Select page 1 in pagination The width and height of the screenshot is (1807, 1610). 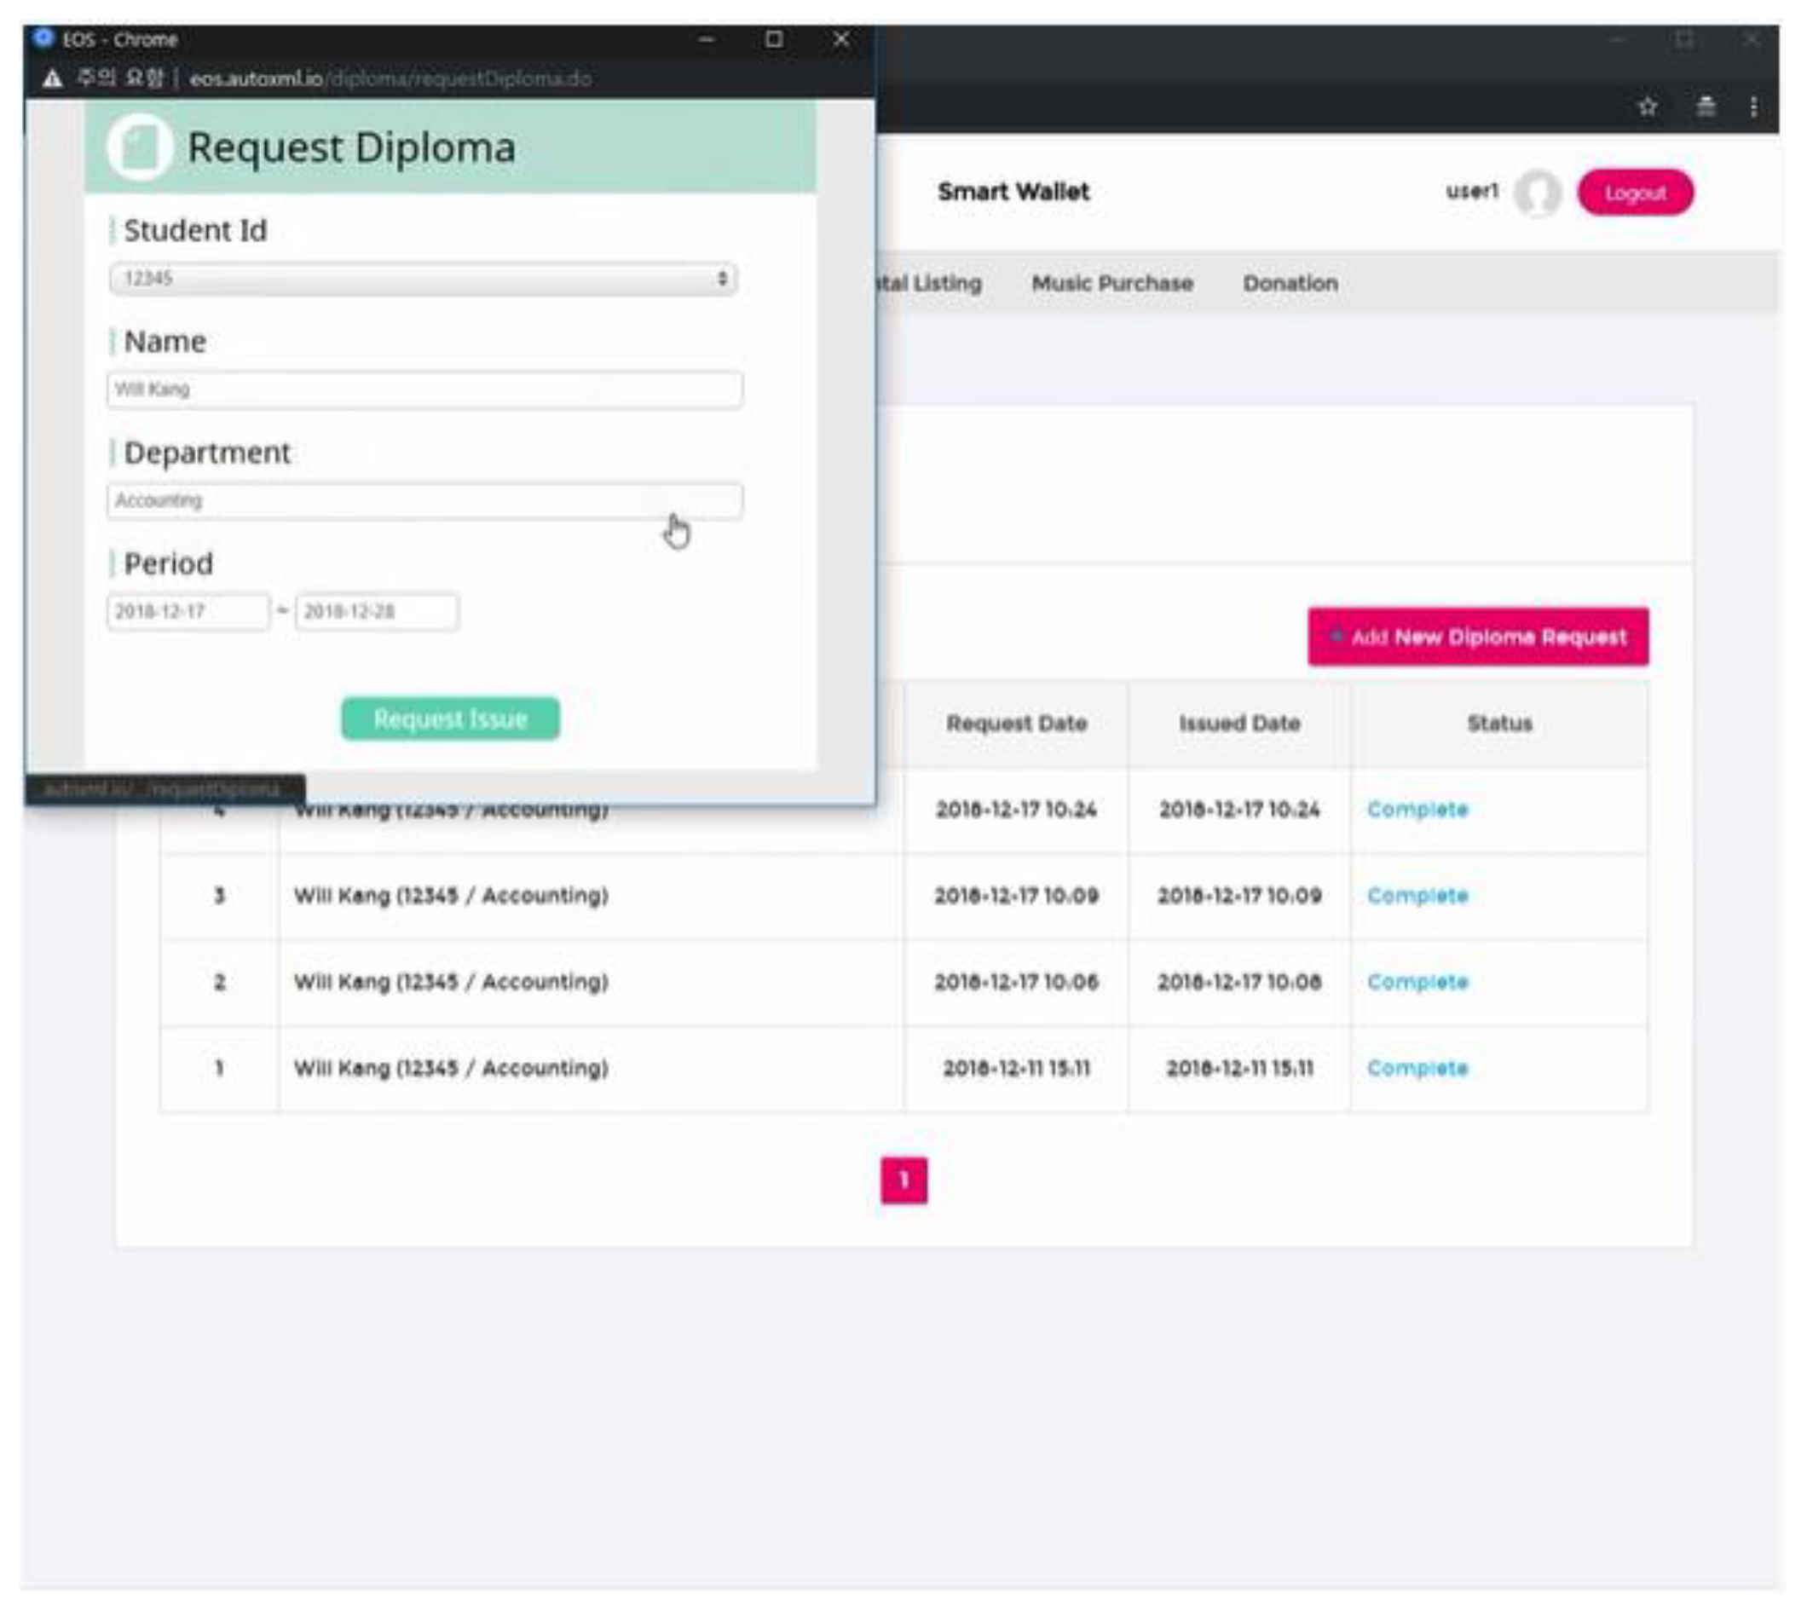(903, 1180)
